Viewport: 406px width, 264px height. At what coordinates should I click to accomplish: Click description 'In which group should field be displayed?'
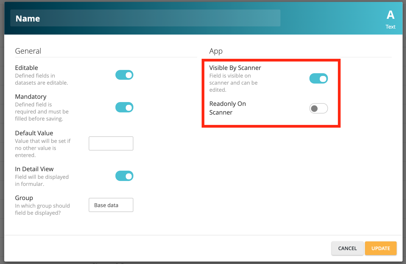[43, 209]
